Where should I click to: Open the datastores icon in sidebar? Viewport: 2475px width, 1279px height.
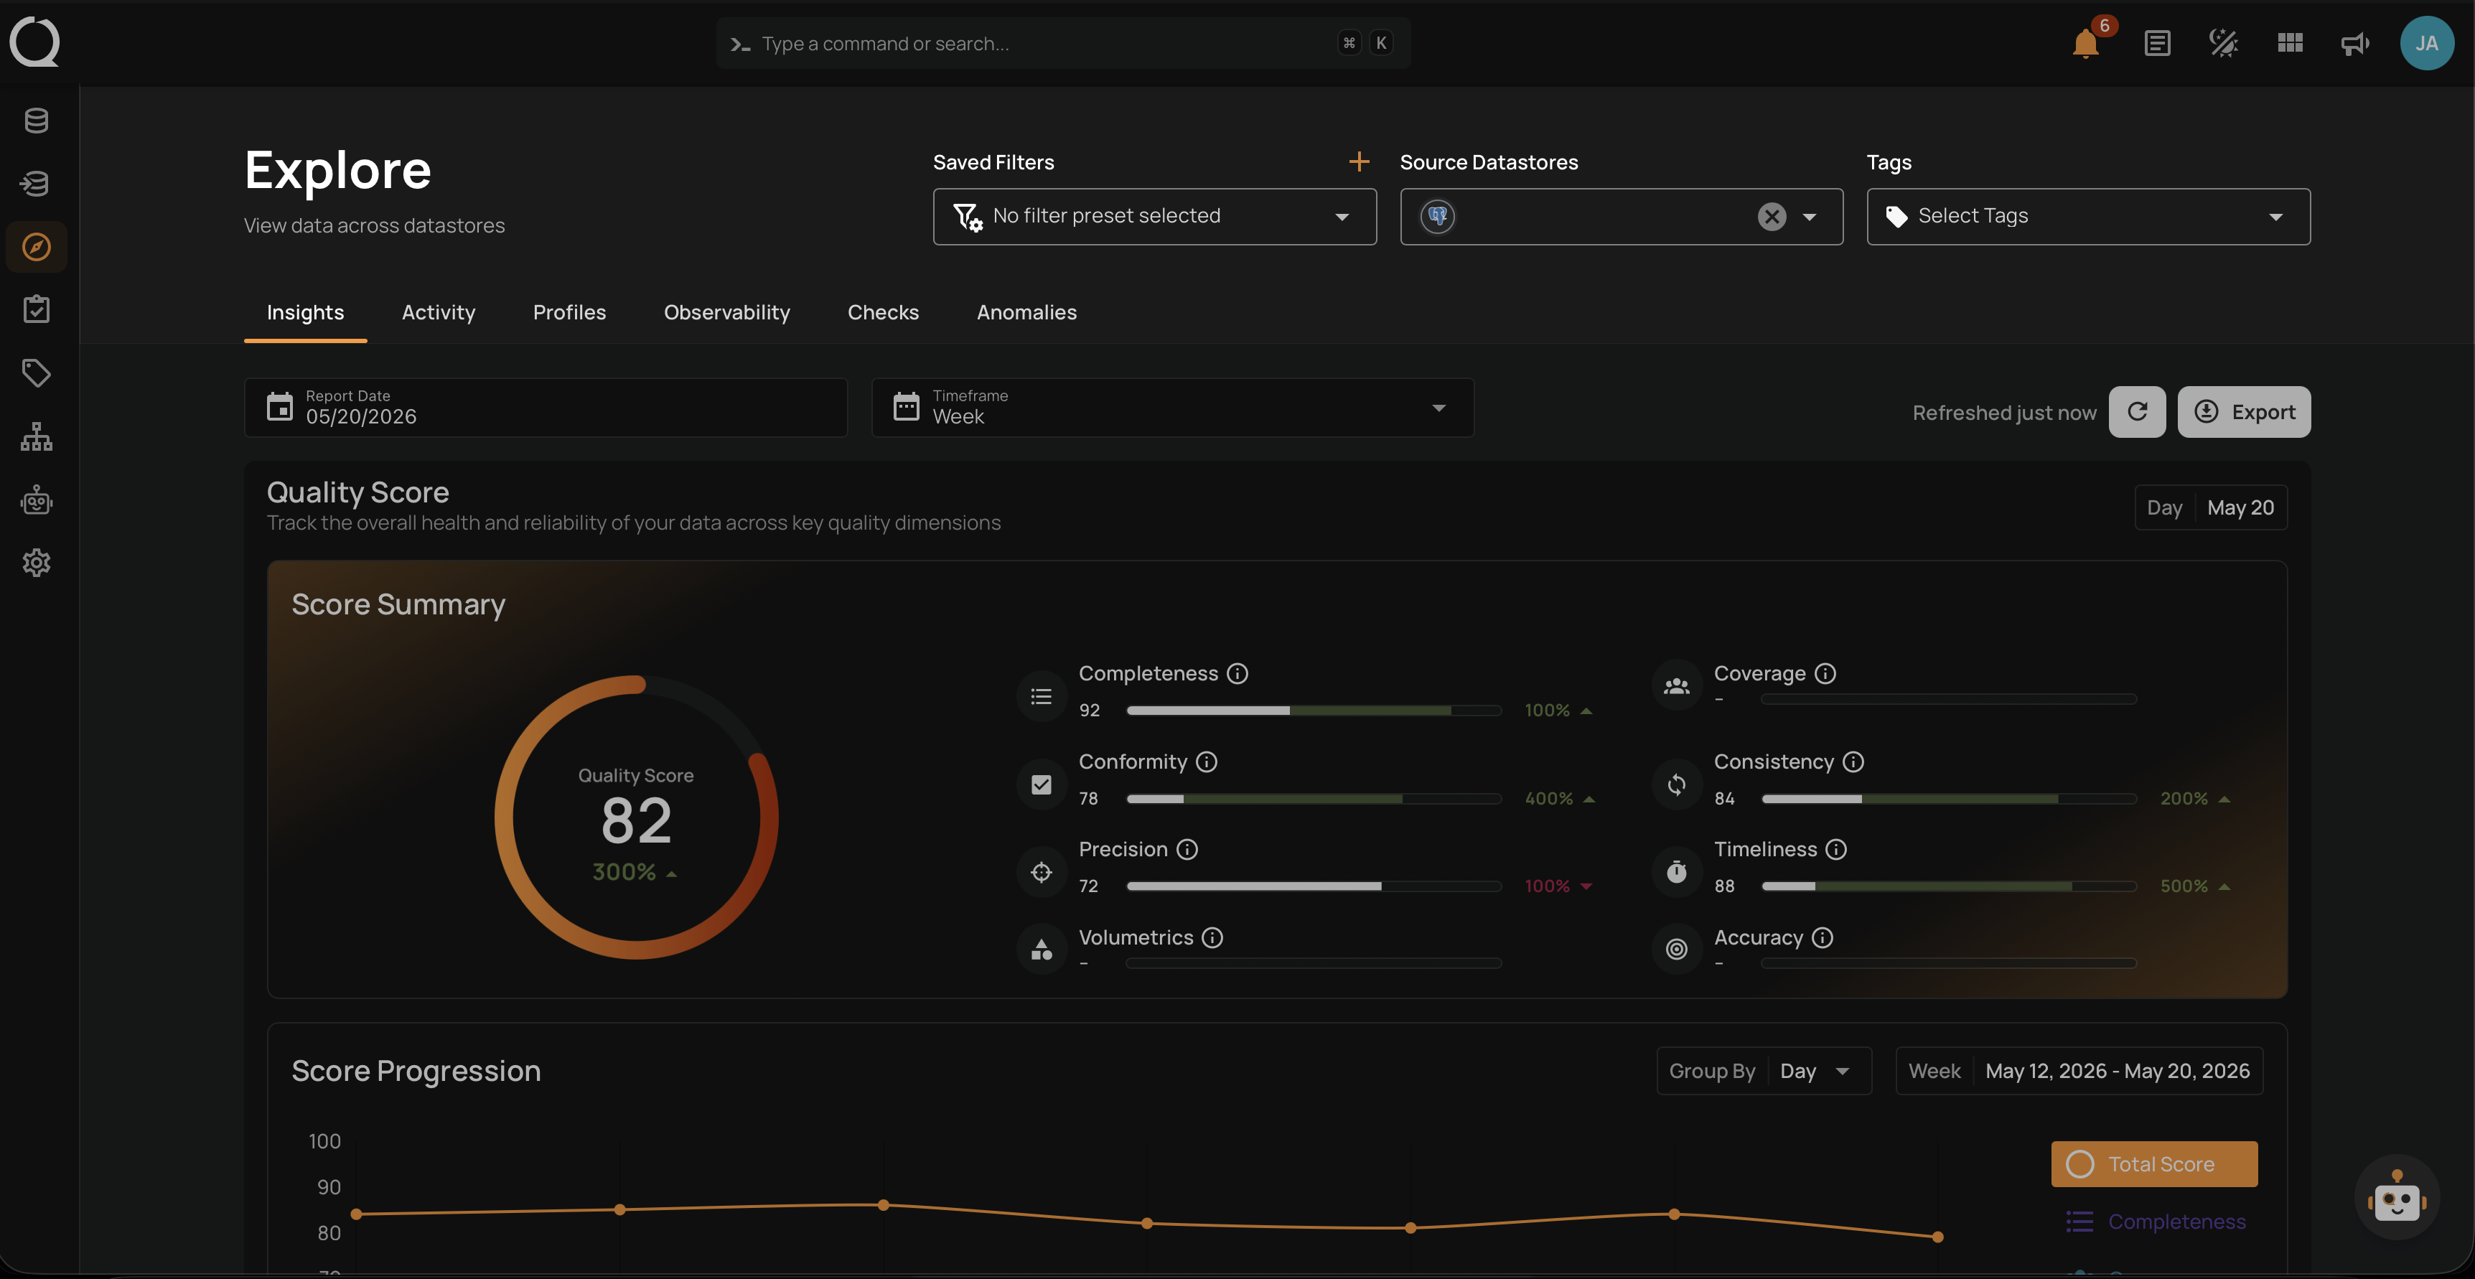(x=37, y=121)
